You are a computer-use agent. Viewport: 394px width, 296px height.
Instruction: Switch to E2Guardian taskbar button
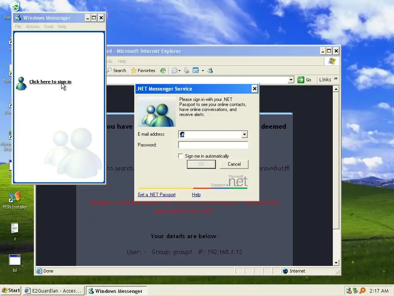(53, 291)
